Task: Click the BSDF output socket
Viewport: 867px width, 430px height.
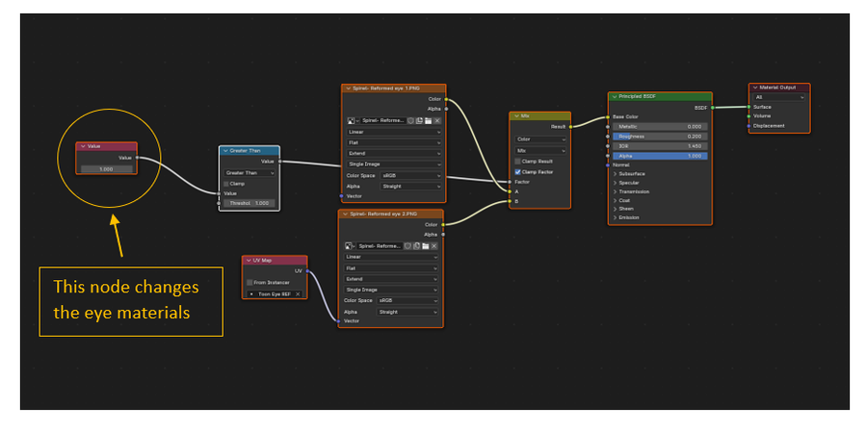Action: pyautogui.click(x=712, y=108)
